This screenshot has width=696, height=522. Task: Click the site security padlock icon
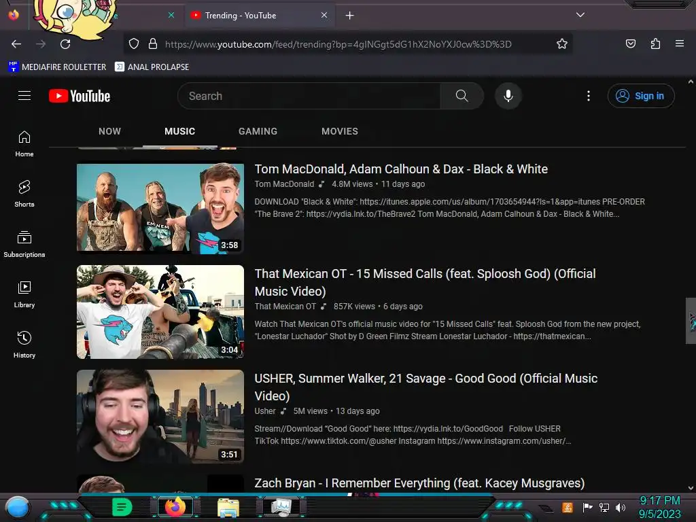point(153,44)
